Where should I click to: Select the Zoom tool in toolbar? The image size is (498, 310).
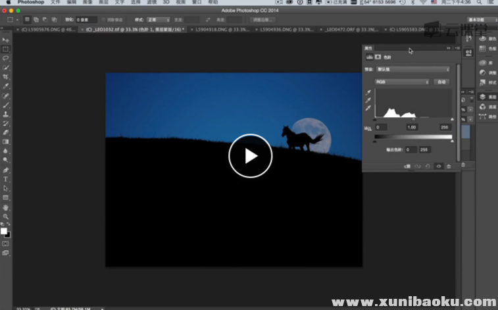[x=6, y=217]
